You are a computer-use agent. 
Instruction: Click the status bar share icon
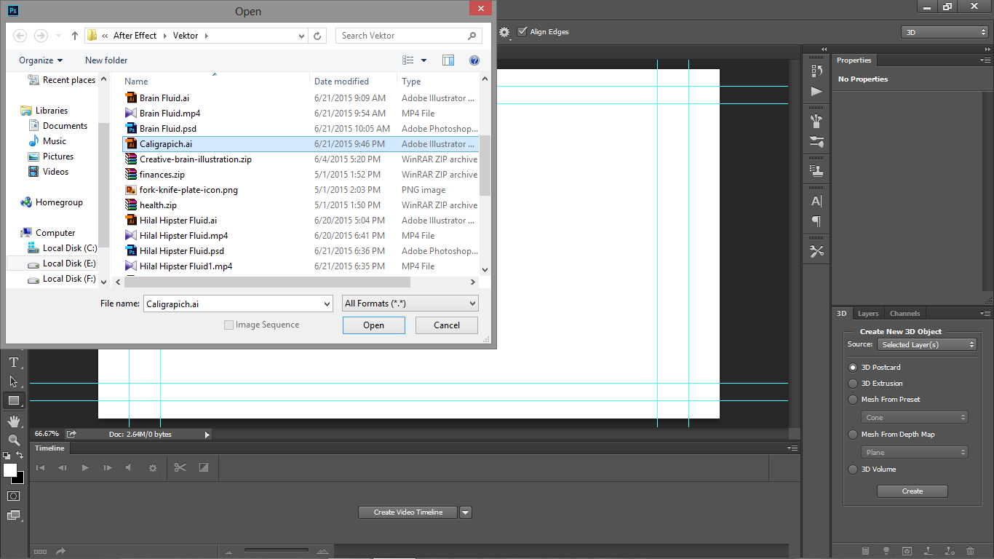71,434
